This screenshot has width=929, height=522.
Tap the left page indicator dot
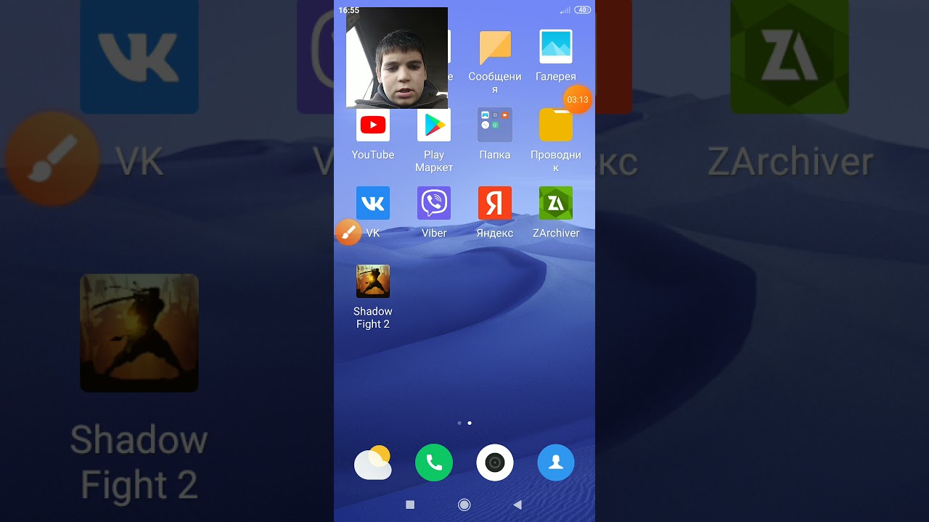[459, 423]
